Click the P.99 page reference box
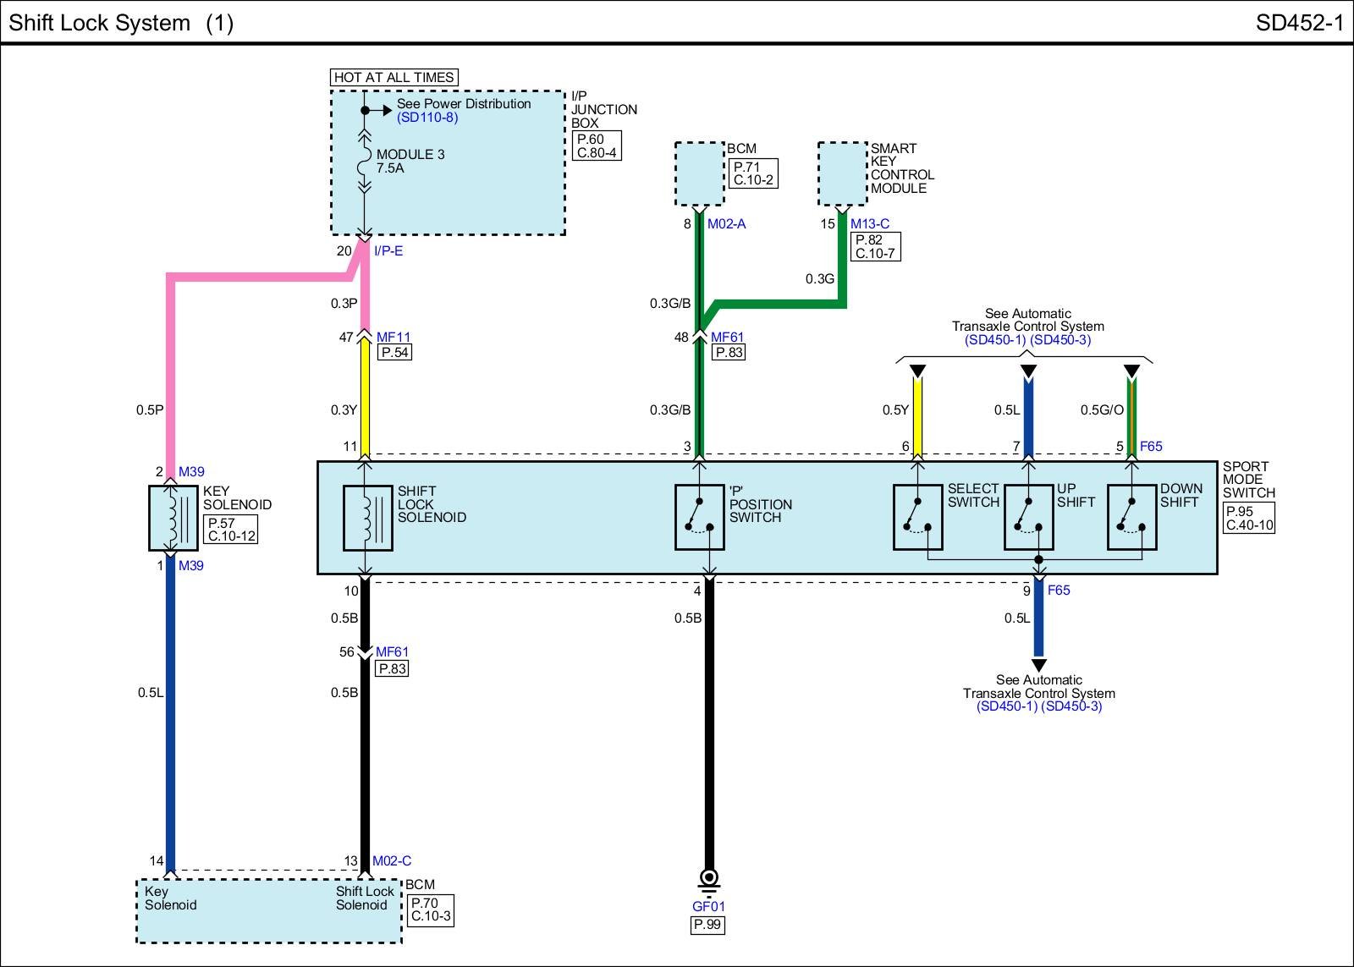1354x967 pixels. pyautogui.click(x=707, y=925)
